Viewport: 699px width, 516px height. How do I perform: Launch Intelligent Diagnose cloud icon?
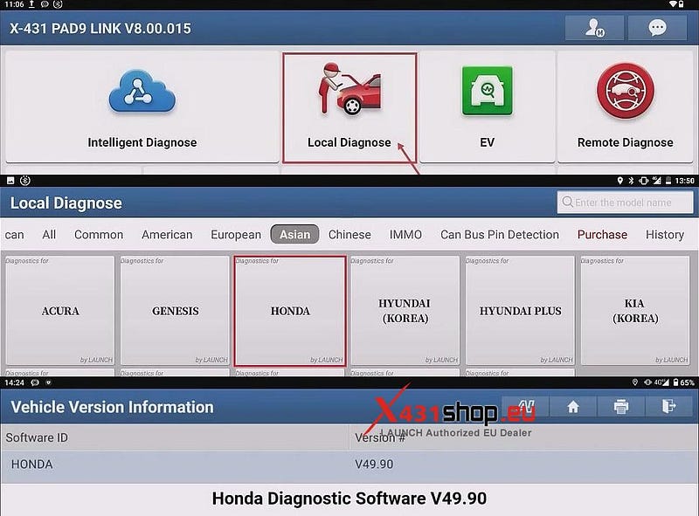tap(142, 93)
